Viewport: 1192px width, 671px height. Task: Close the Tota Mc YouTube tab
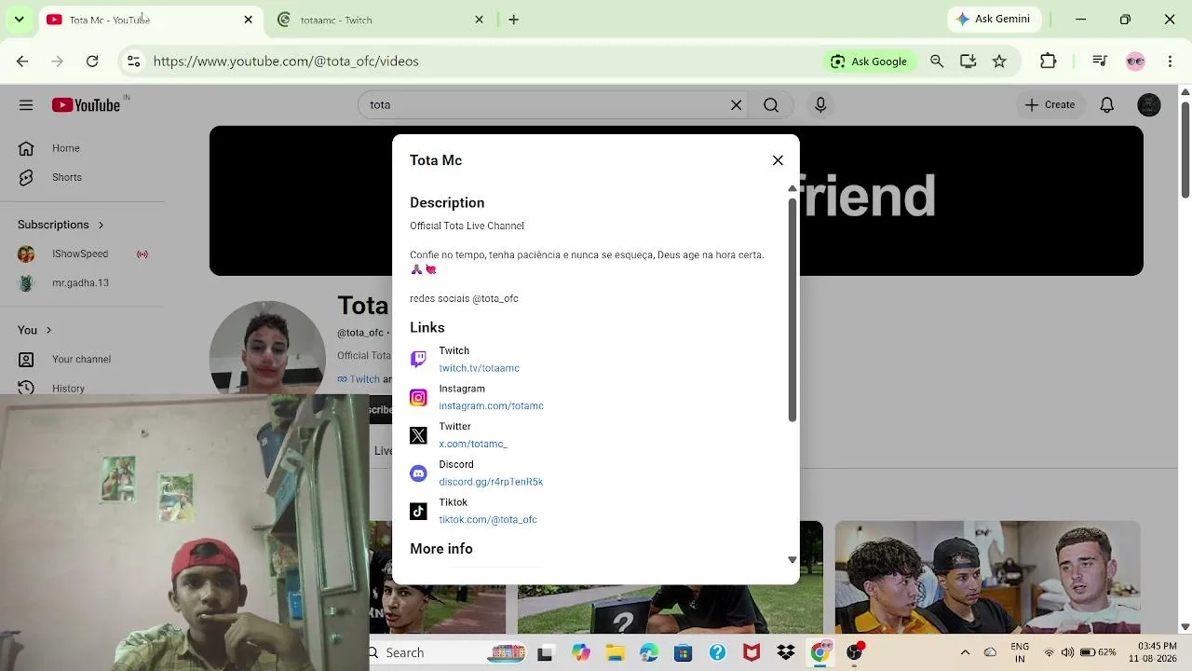click(x=248, y=20)
